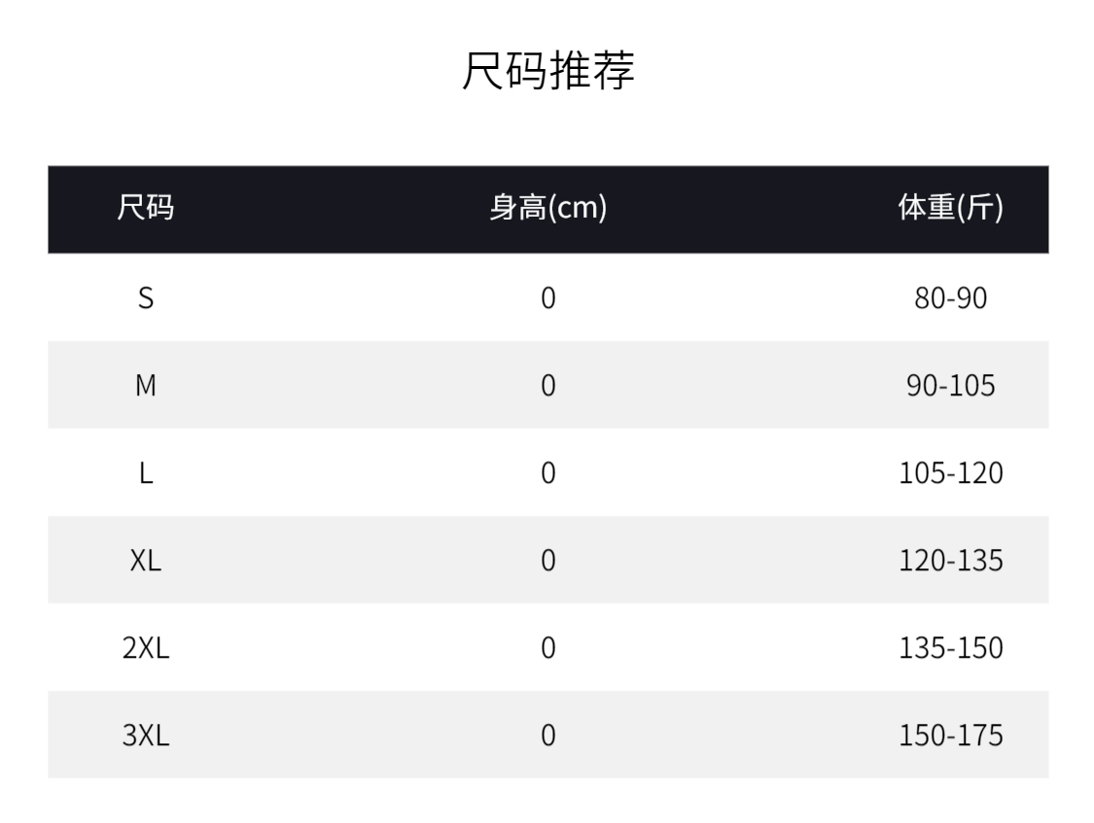Click the 120-135 weight cell
The image size is (1094, 823).
(x=950, y=561)
